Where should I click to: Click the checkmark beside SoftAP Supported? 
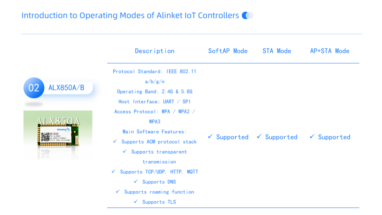click(210, 136)
